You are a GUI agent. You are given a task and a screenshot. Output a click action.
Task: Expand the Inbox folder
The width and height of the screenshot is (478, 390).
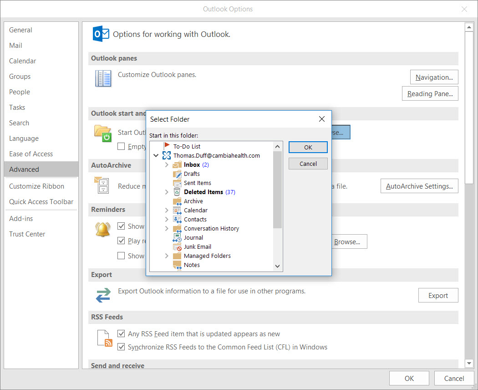tap(166, 164)
